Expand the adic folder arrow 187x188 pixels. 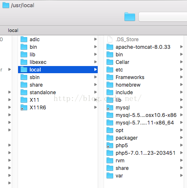(x=96, y=39)
